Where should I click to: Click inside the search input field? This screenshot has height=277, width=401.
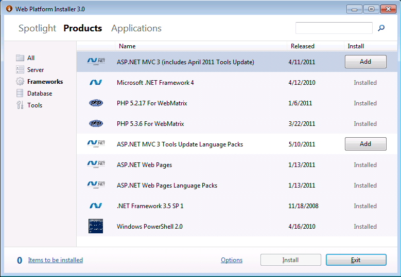(334, 28)
